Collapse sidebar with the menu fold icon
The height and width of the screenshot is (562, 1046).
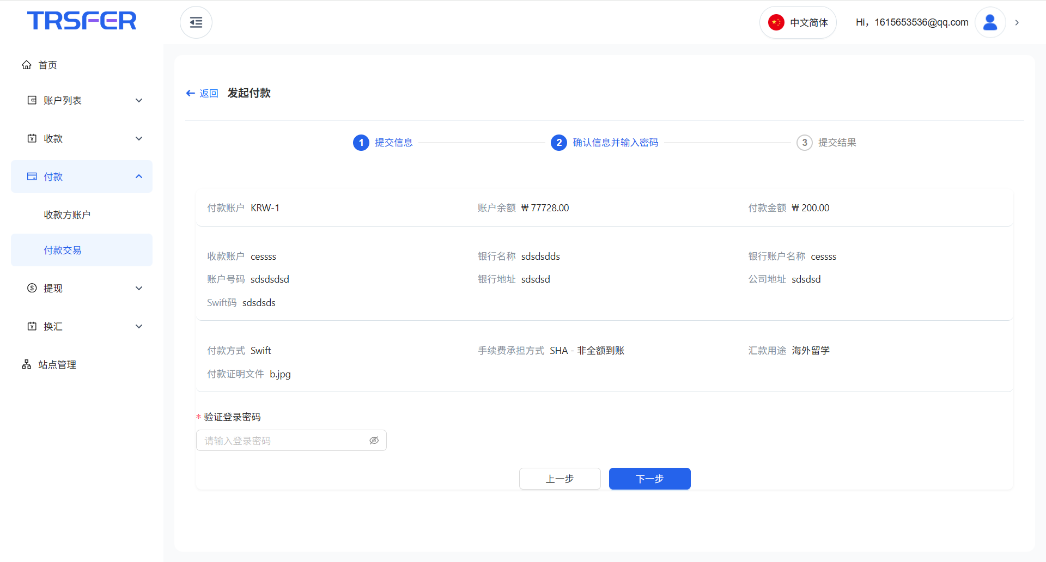click(x=196, y=22)
